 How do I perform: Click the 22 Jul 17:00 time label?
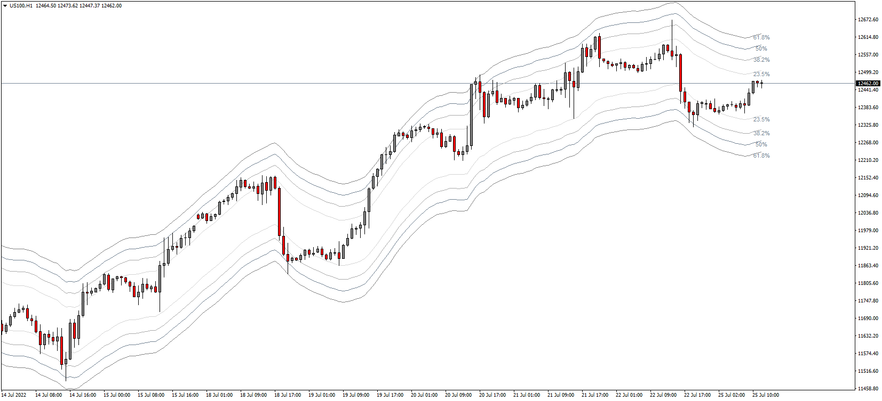[697, 395]
